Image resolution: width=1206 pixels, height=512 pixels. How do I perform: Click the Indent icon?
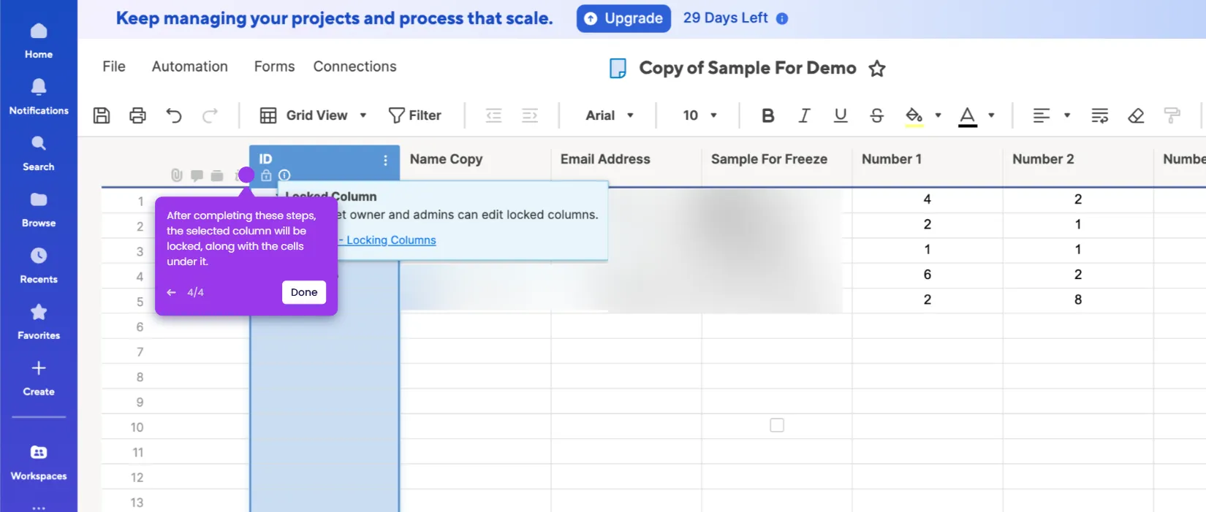point(530,115)
